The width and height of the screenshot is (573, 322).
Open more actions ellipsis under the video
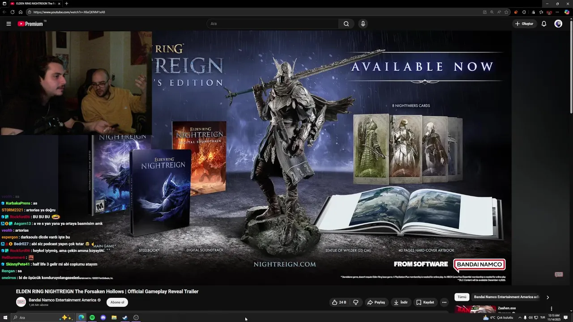(x=444, y=302)
